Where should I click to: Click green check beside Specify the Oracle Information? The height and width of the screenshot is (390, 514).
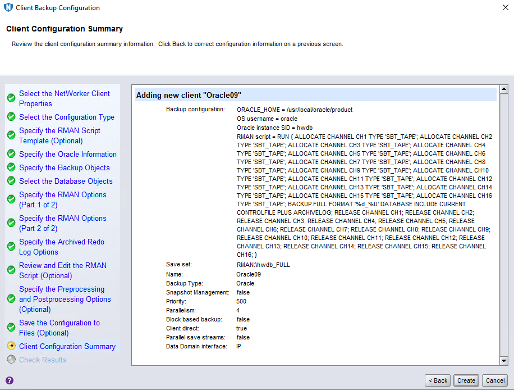click(x=11, y=154)
